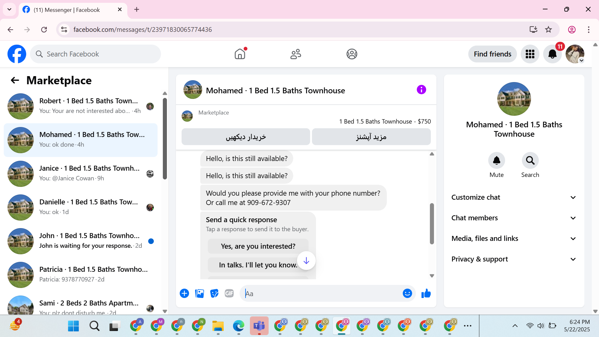The image size is (599, 337).
Task: Open Janice's townhouse conversation
Action: pyautogui.click(x=80, y=173)
